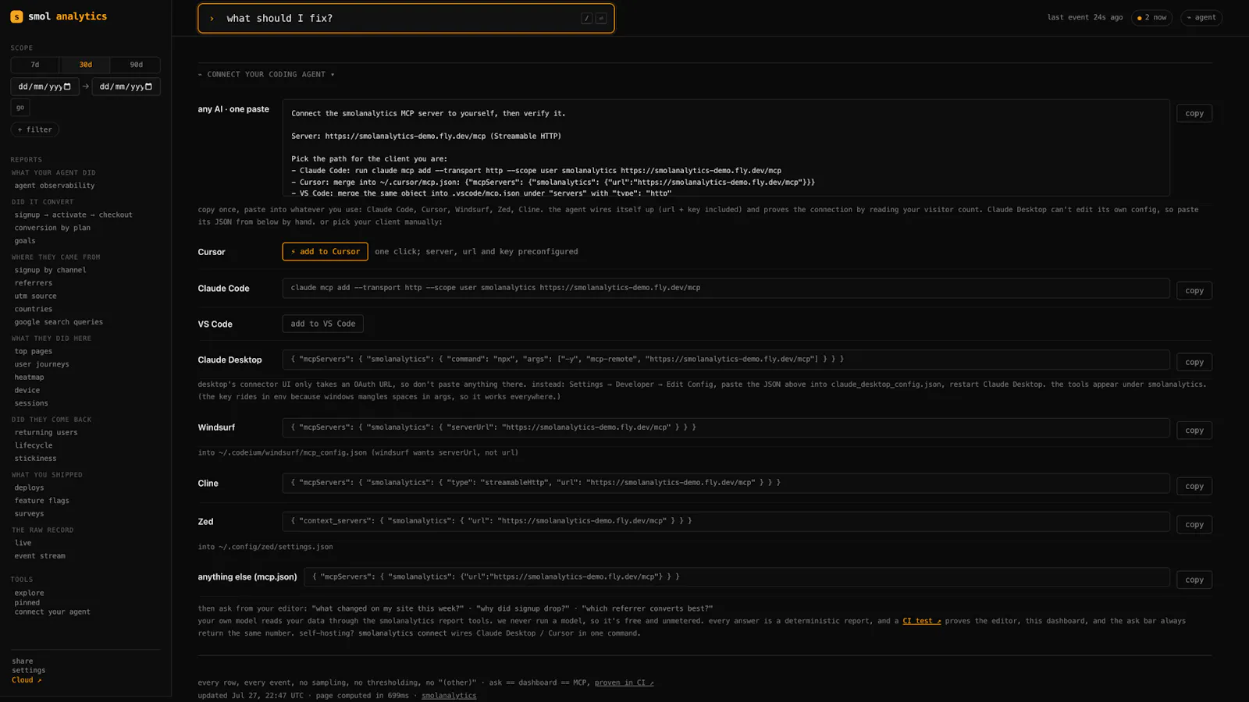This screenshot has width=1249, height=702.
Task: Open the surveys report
Action: coord(29,514)
